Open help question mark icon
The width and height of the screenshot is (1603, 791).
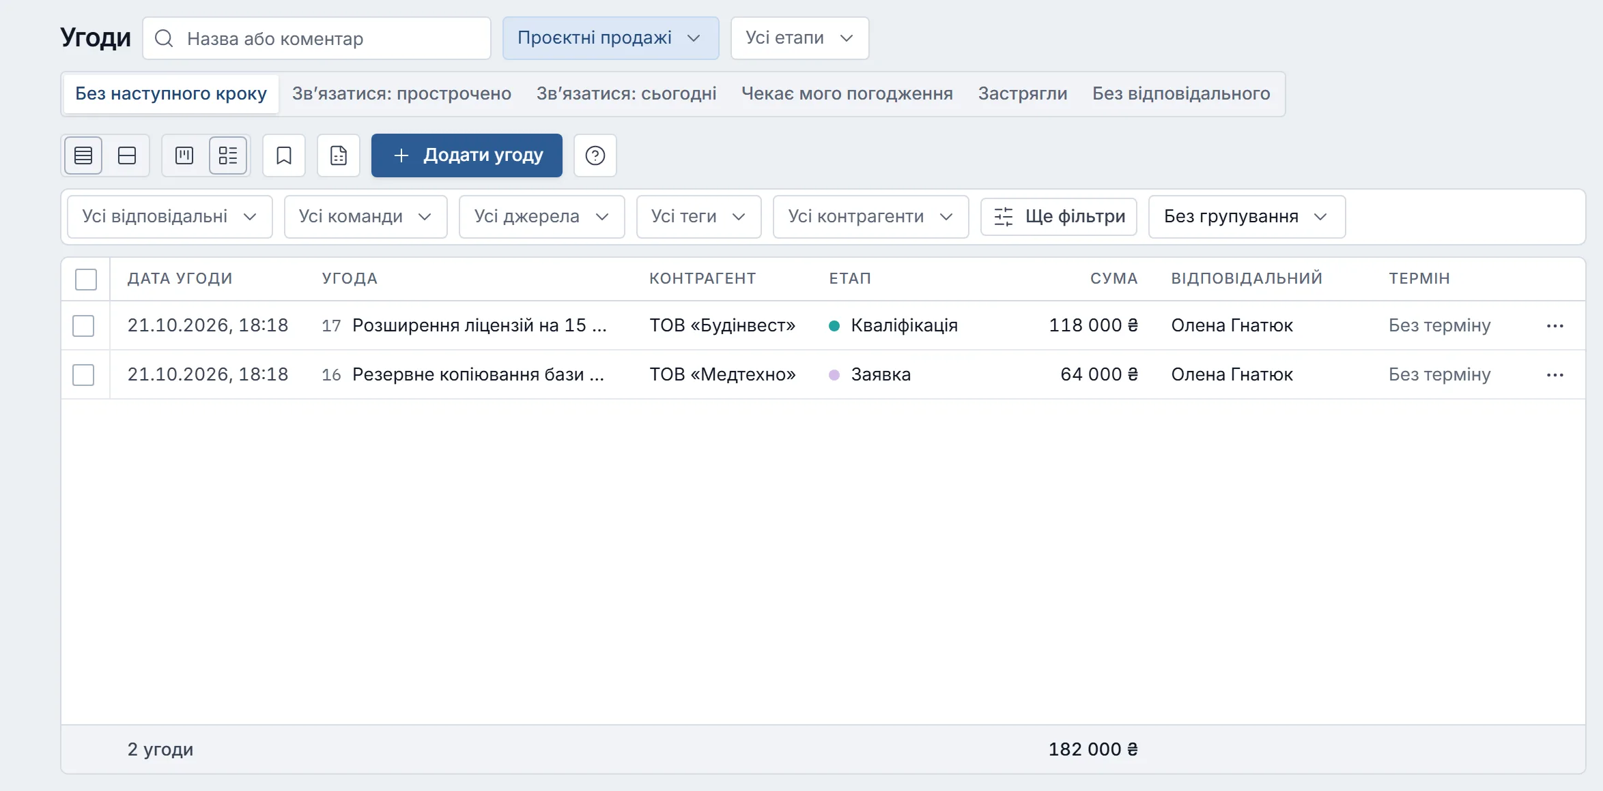pos(595,155)
